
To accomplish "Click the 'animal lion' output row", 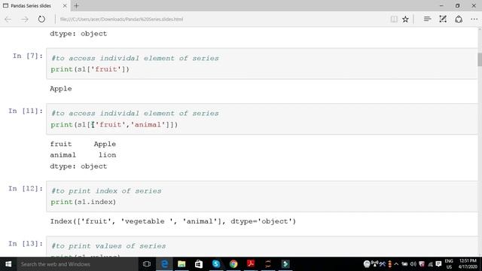I will 83,155.
